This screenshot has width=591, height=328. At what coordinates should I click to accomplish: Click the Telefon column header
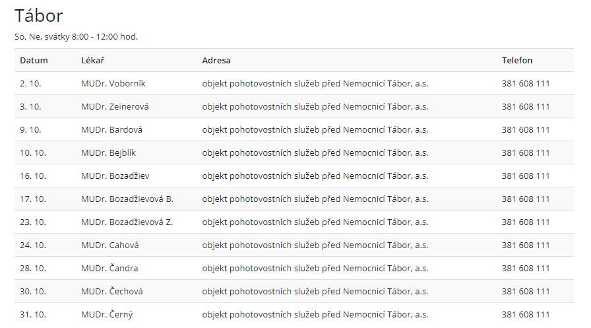coord(517,60)
